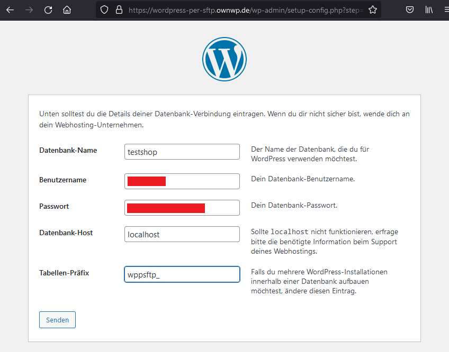Open tracking protection shield icon

pyautogui.click(x=104, y=10)
